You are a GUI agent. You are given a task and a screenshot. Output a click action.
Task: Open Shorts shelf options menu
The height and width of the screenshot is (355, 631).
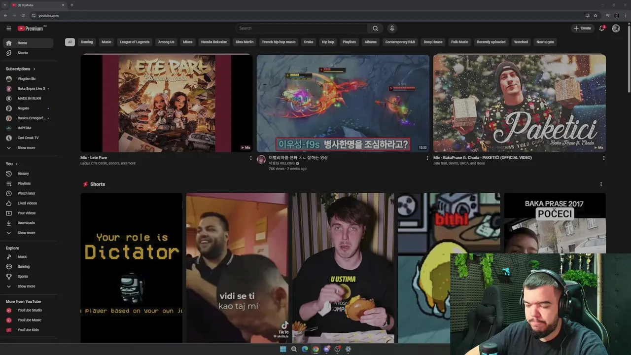(600, 184)
